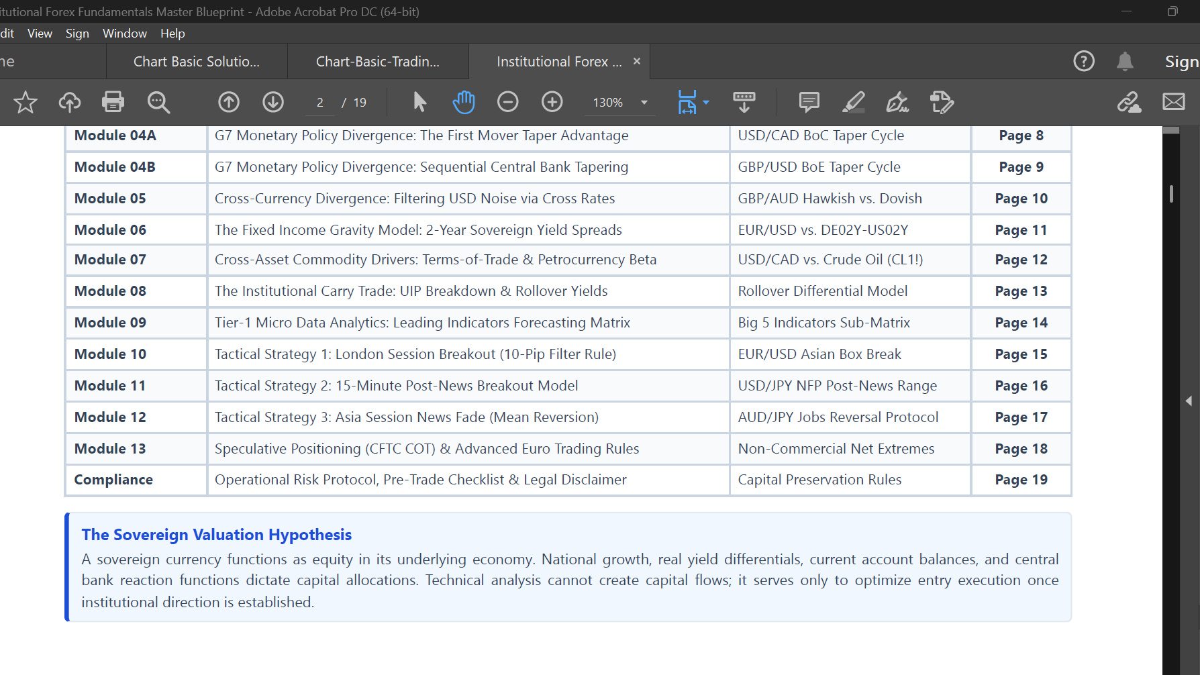
Task: Click the scrolling mode keyboard icon
Action: tap(744, 102)
